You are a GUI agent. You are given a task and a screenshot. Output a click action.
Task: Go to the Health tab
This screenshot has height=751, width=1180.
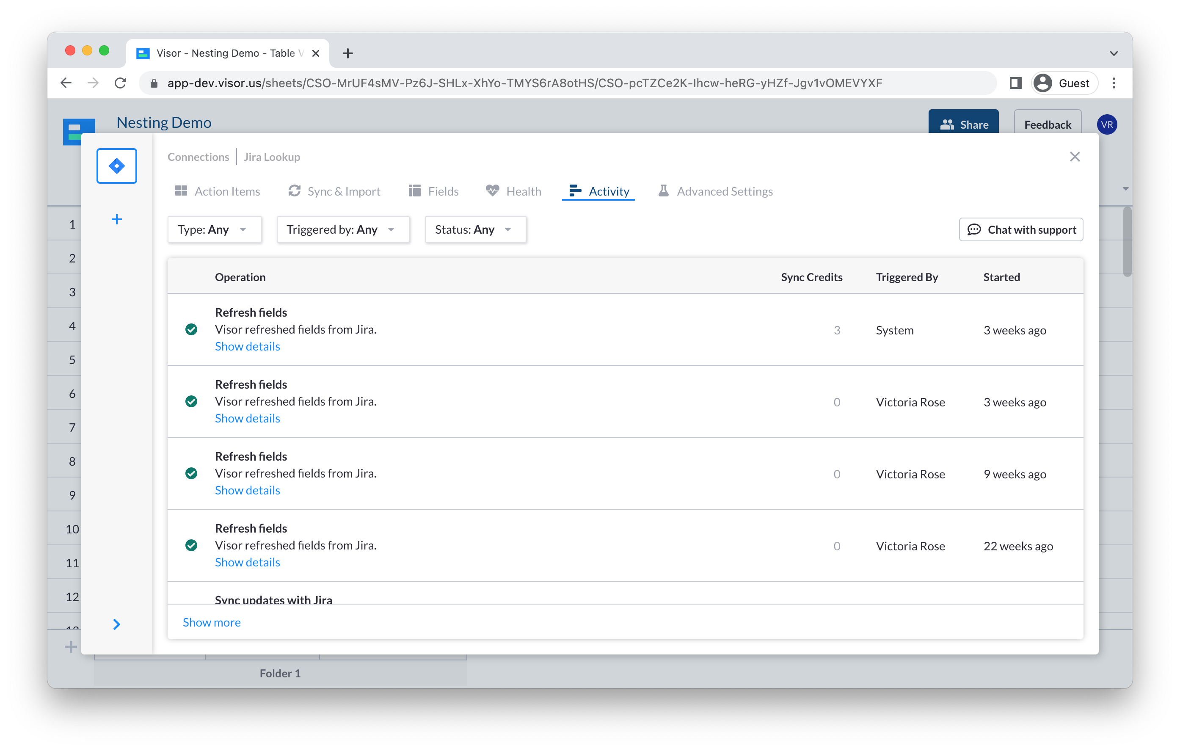pos(513,191)
